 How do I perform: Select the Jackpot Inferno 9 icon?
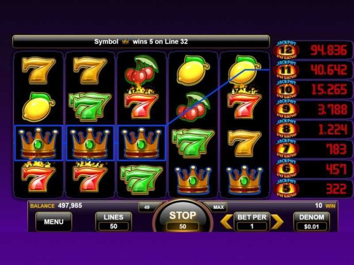click(286, 109)
